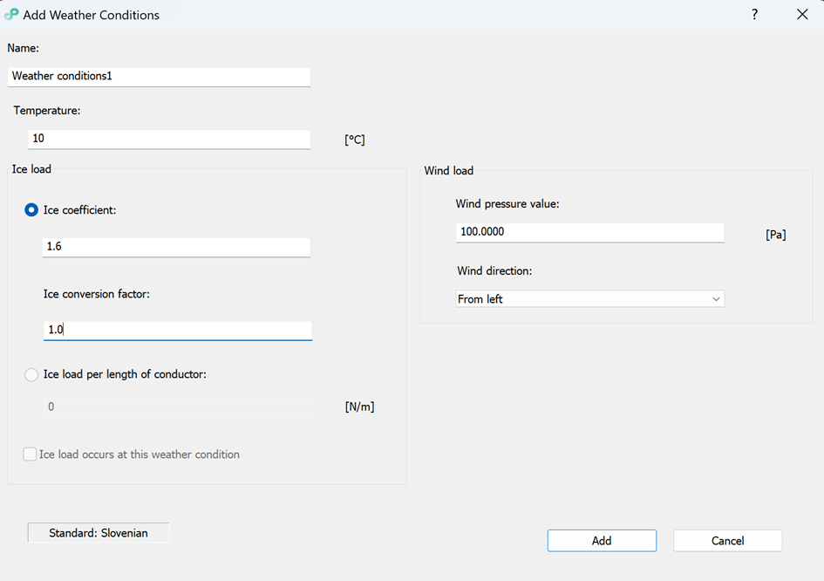
Task: Select the Ice coefficient radio button
Action: [x=31, y=209]
